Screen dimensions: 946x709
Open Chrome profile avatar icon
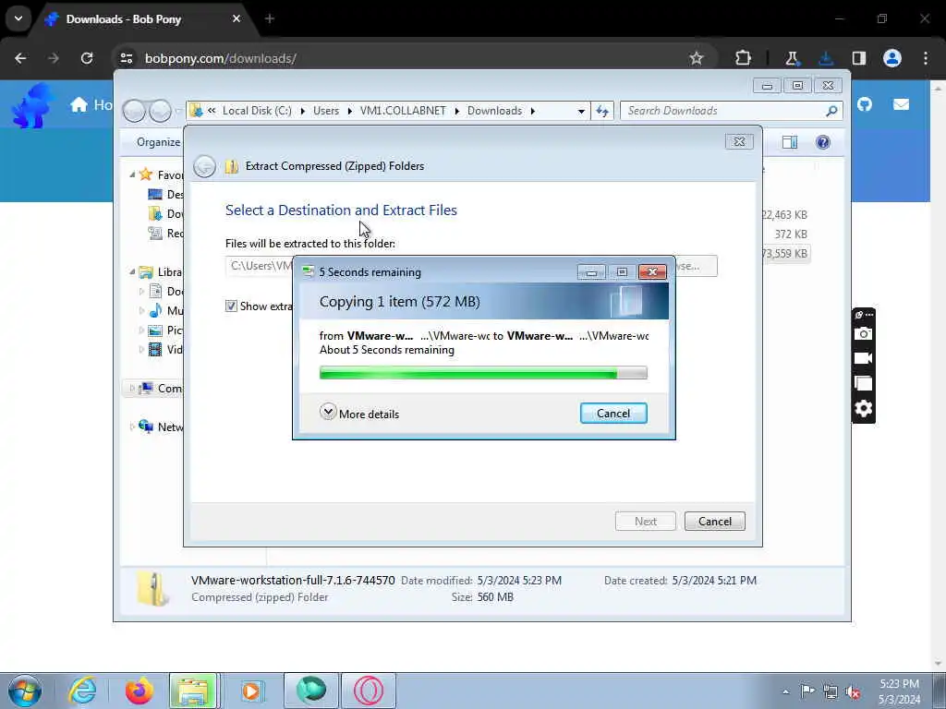(x=892, y=58)
